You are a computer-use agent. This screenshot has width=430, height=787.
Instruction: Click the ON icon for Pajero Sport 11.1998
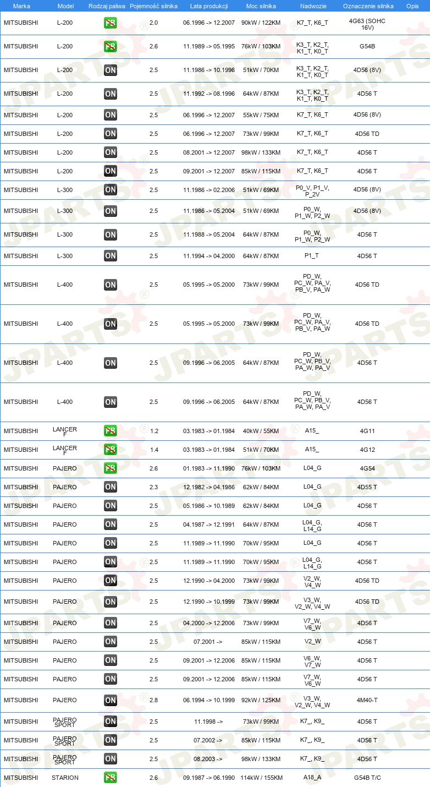[x=111, y=722]
